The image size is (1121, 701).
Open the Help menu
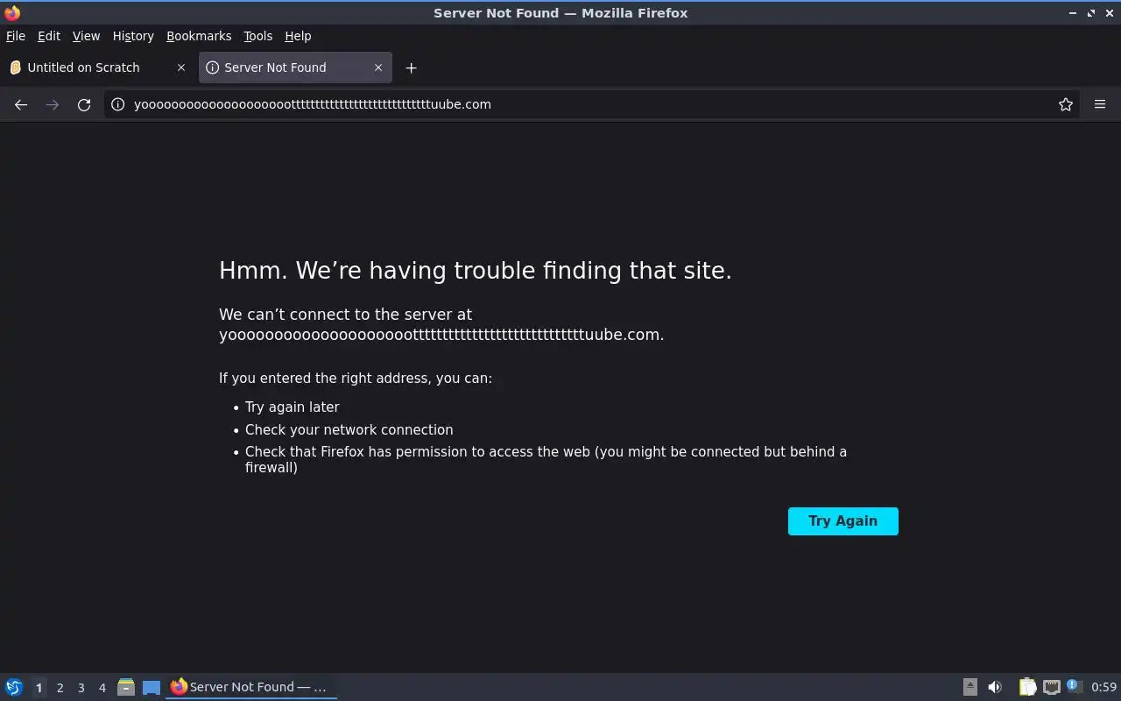298,36
